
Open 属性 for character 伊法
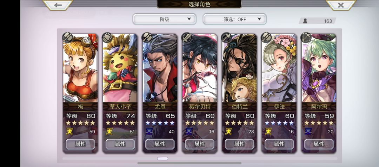tap(279, 144)
